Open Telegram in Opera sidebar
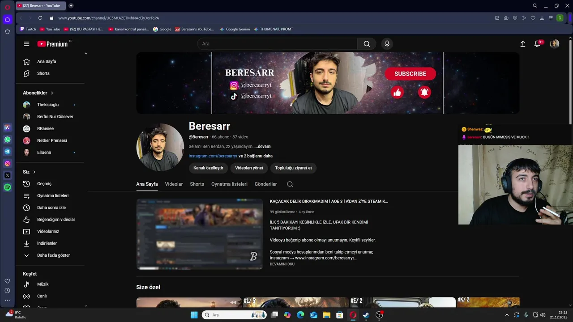This screenshot has height=322, width=573. point(7,152)
